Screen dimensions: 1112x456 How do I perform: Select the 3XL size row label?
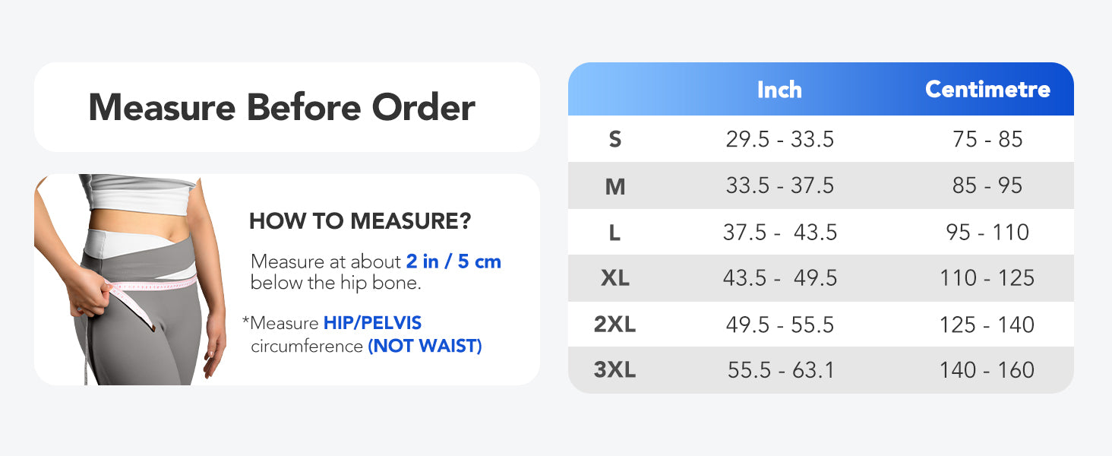pos(615,370)
